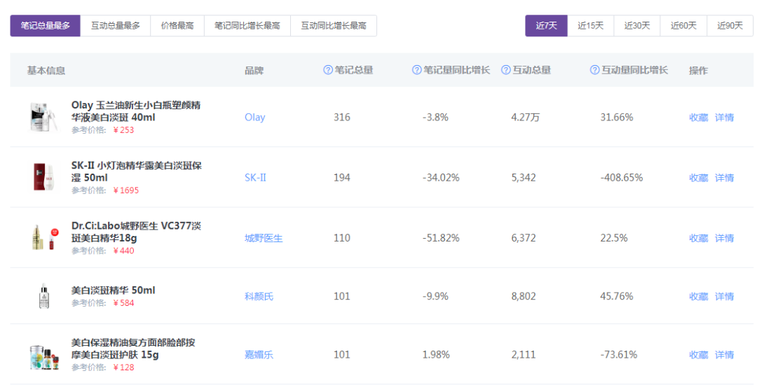
Task: Click the Olay 玉兰油新生小白瓶 product title
Action: [136, 111]
